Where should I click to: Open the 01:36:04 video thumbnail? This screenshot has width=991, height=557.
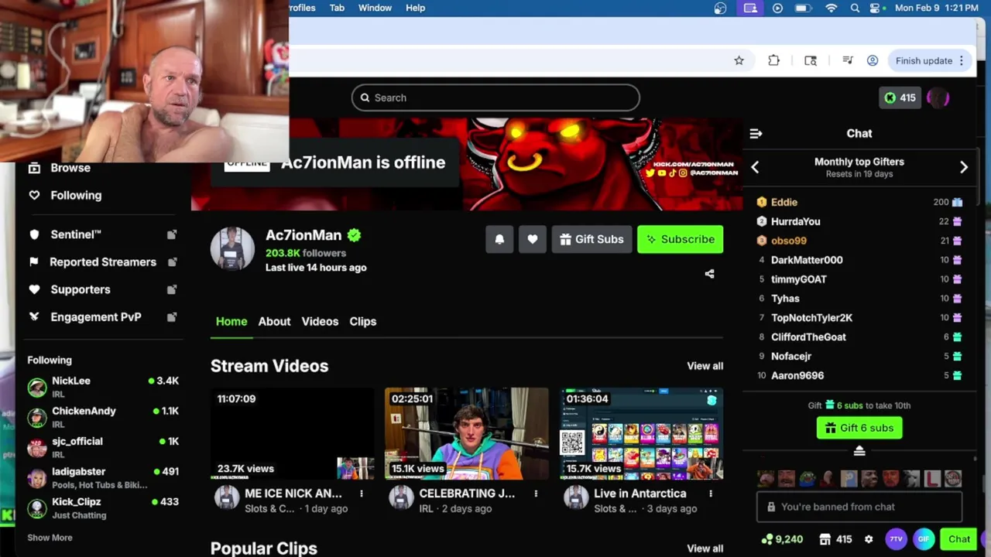642,433
